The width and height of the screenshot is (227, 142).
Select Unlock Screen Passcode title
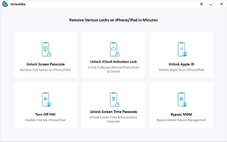pos(45,64)
